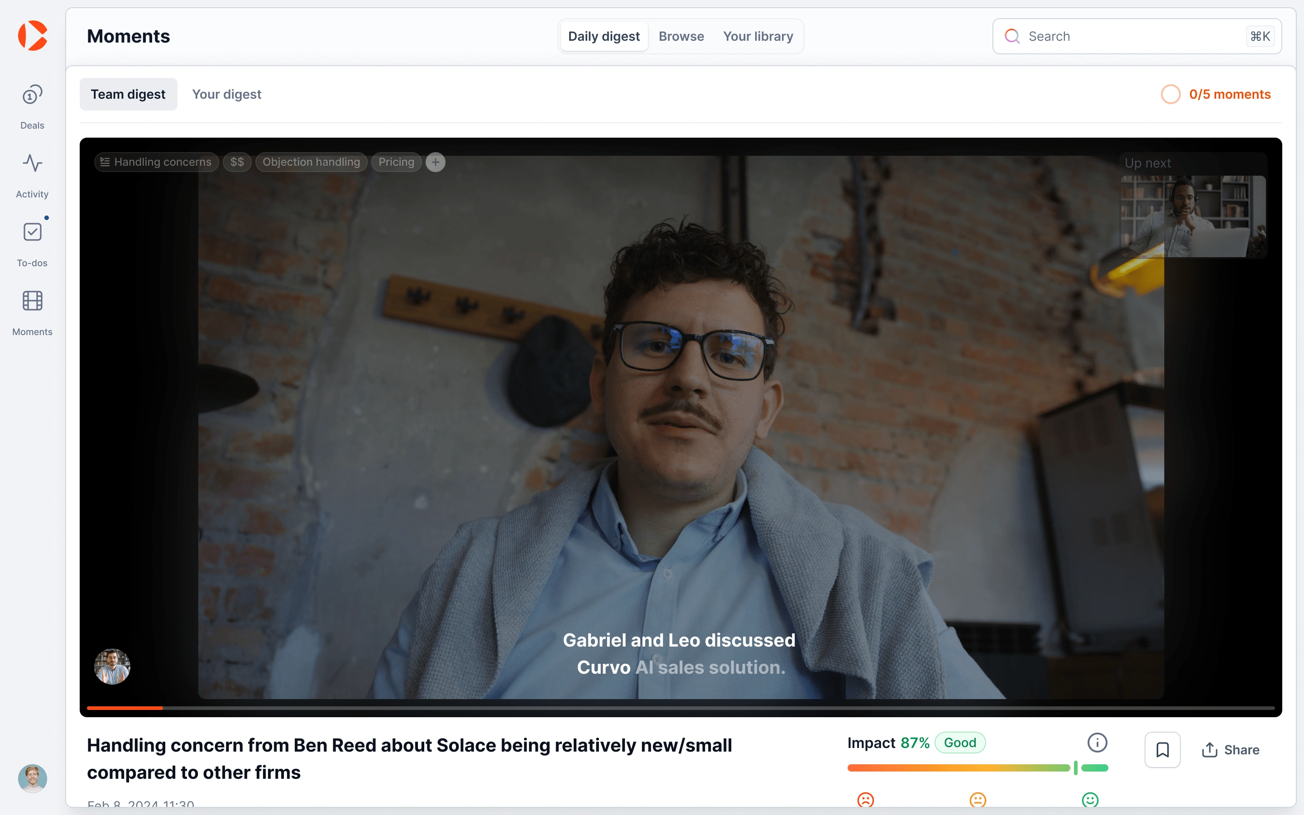Screen dimensions: 1304x815
Task: Click the 0/5 moments progress circle
Action: click(x=1170, y=94)
